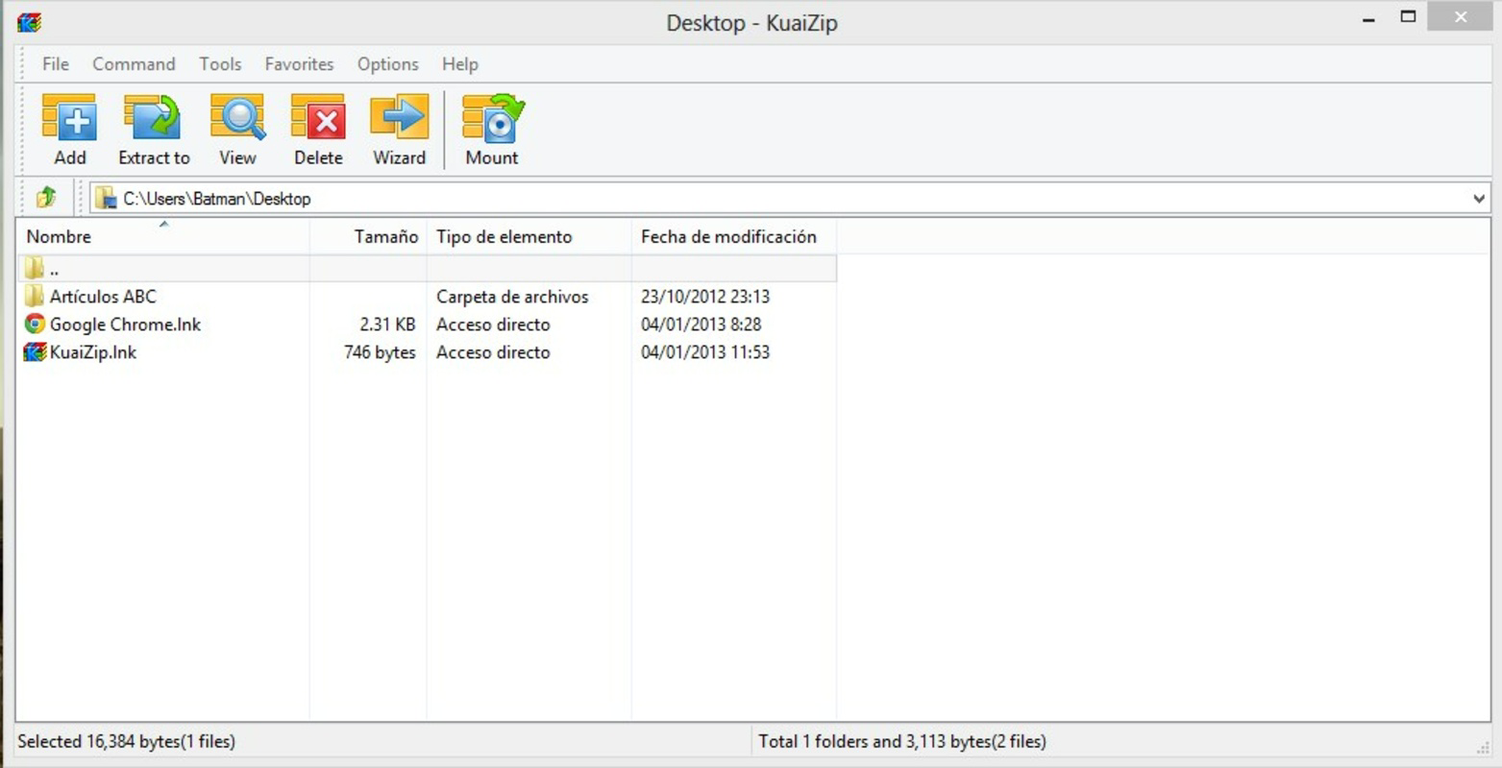
Task: Click Acceso directo in KuaiZip.lnk row
Action: coord(493,352)
